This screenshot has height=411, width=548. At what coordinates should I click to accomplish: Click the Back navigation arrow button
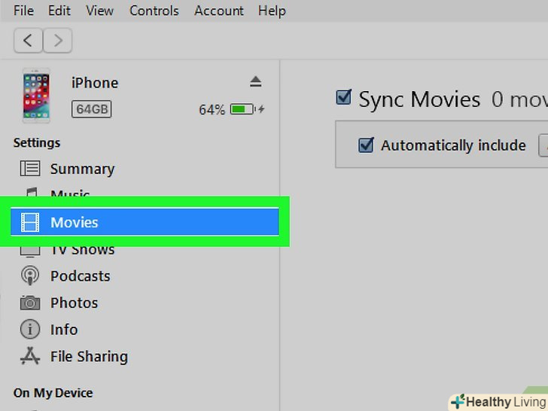click(28, 40)
